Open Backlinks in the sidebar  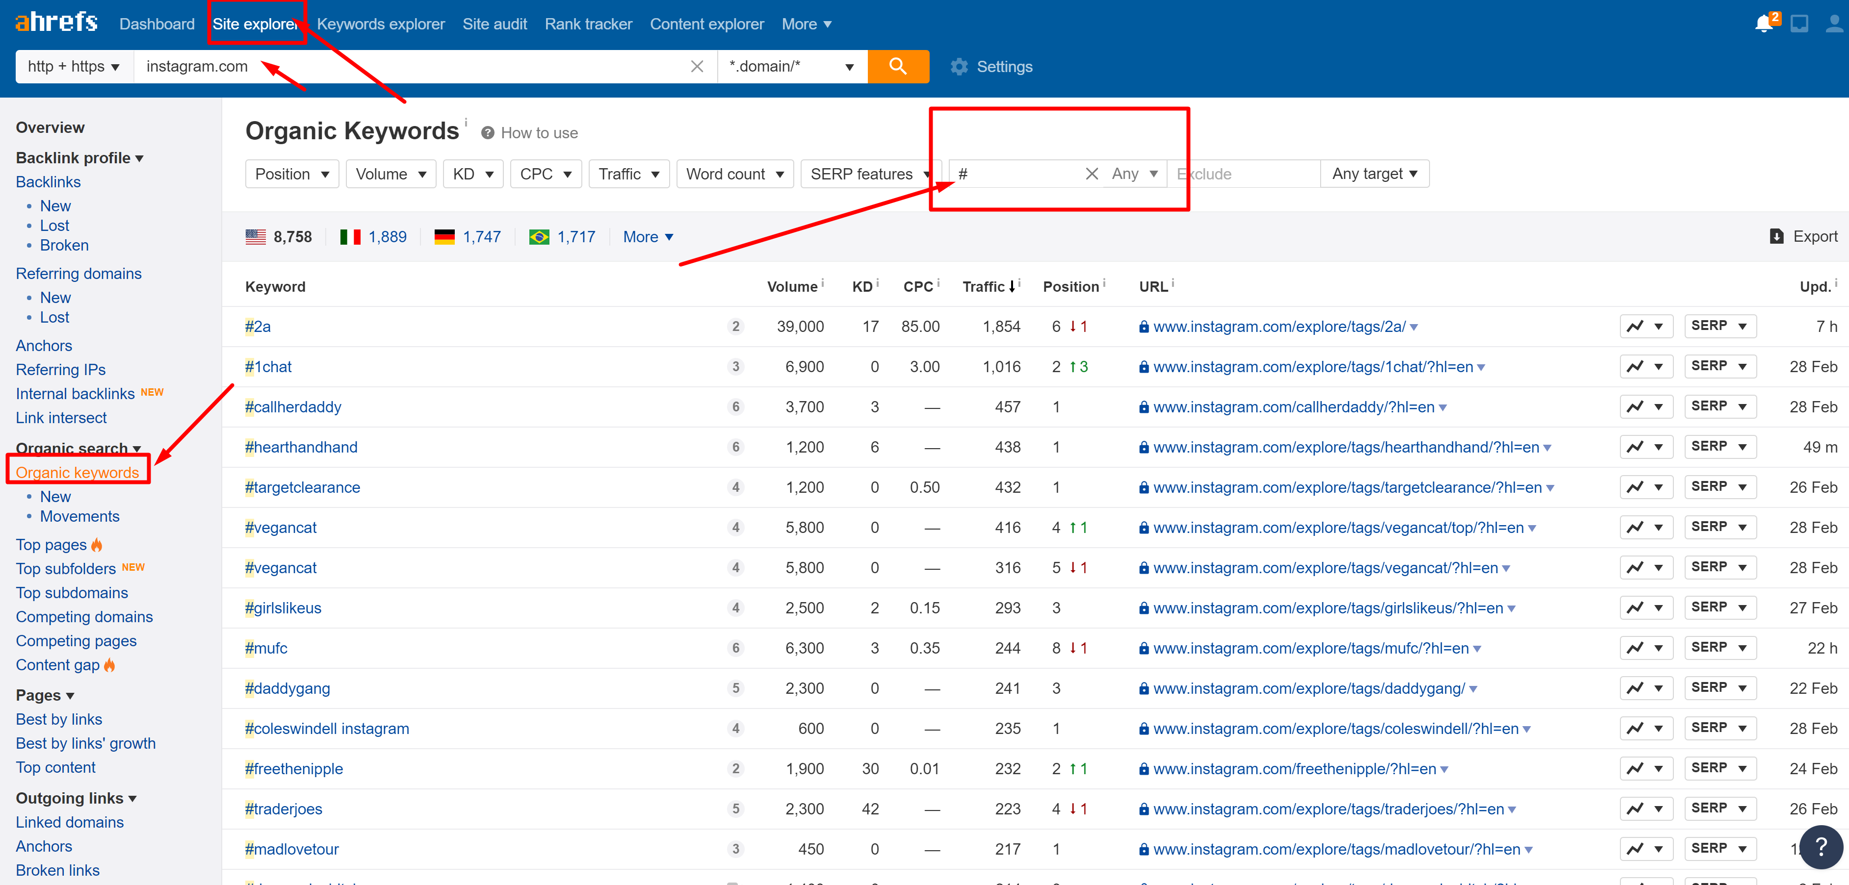(x=48, y=181)
